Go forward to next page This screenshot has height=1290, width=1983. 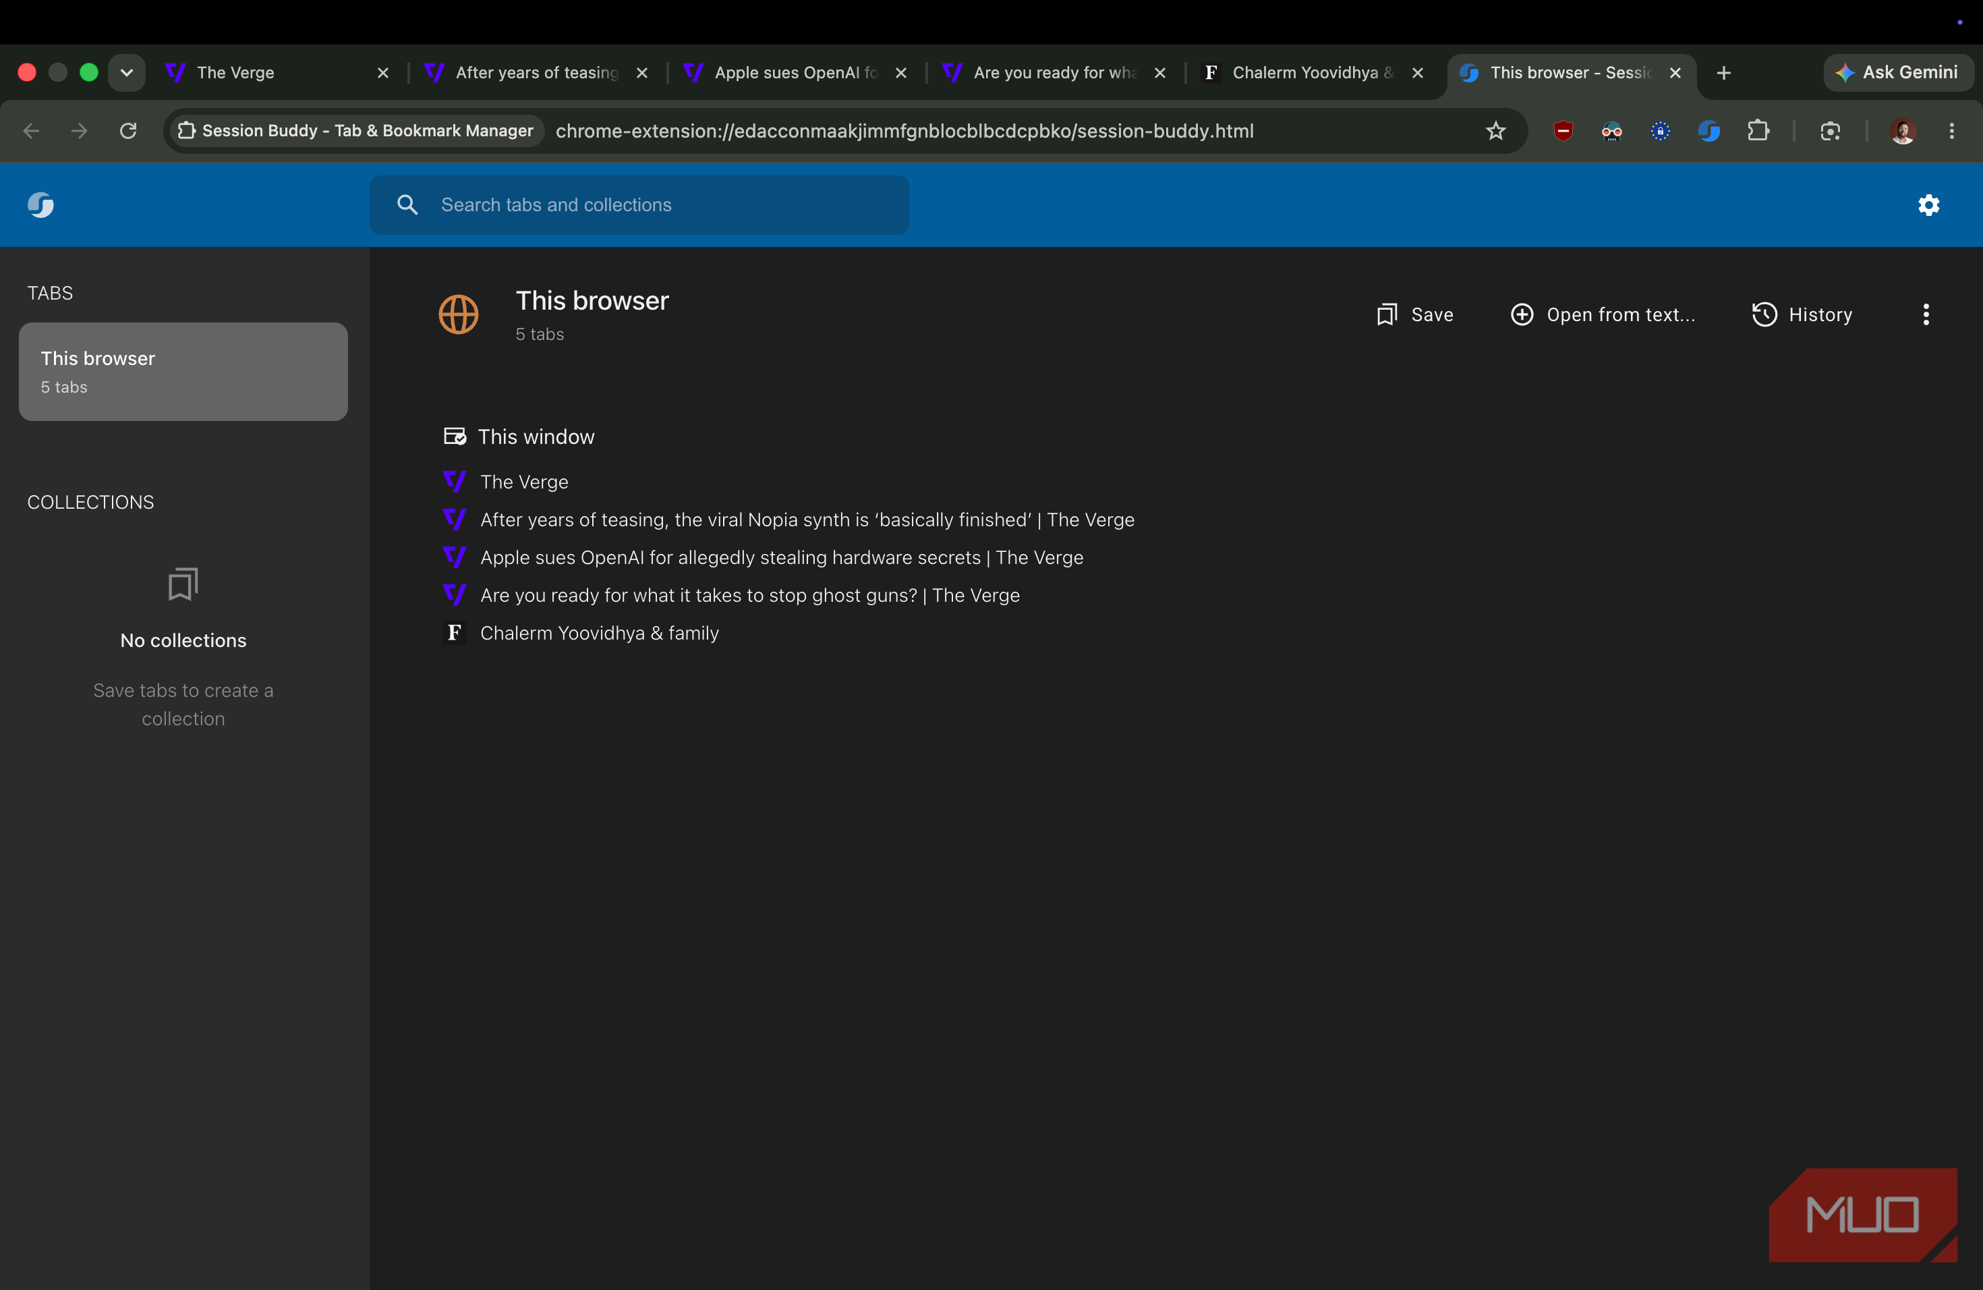79,131
